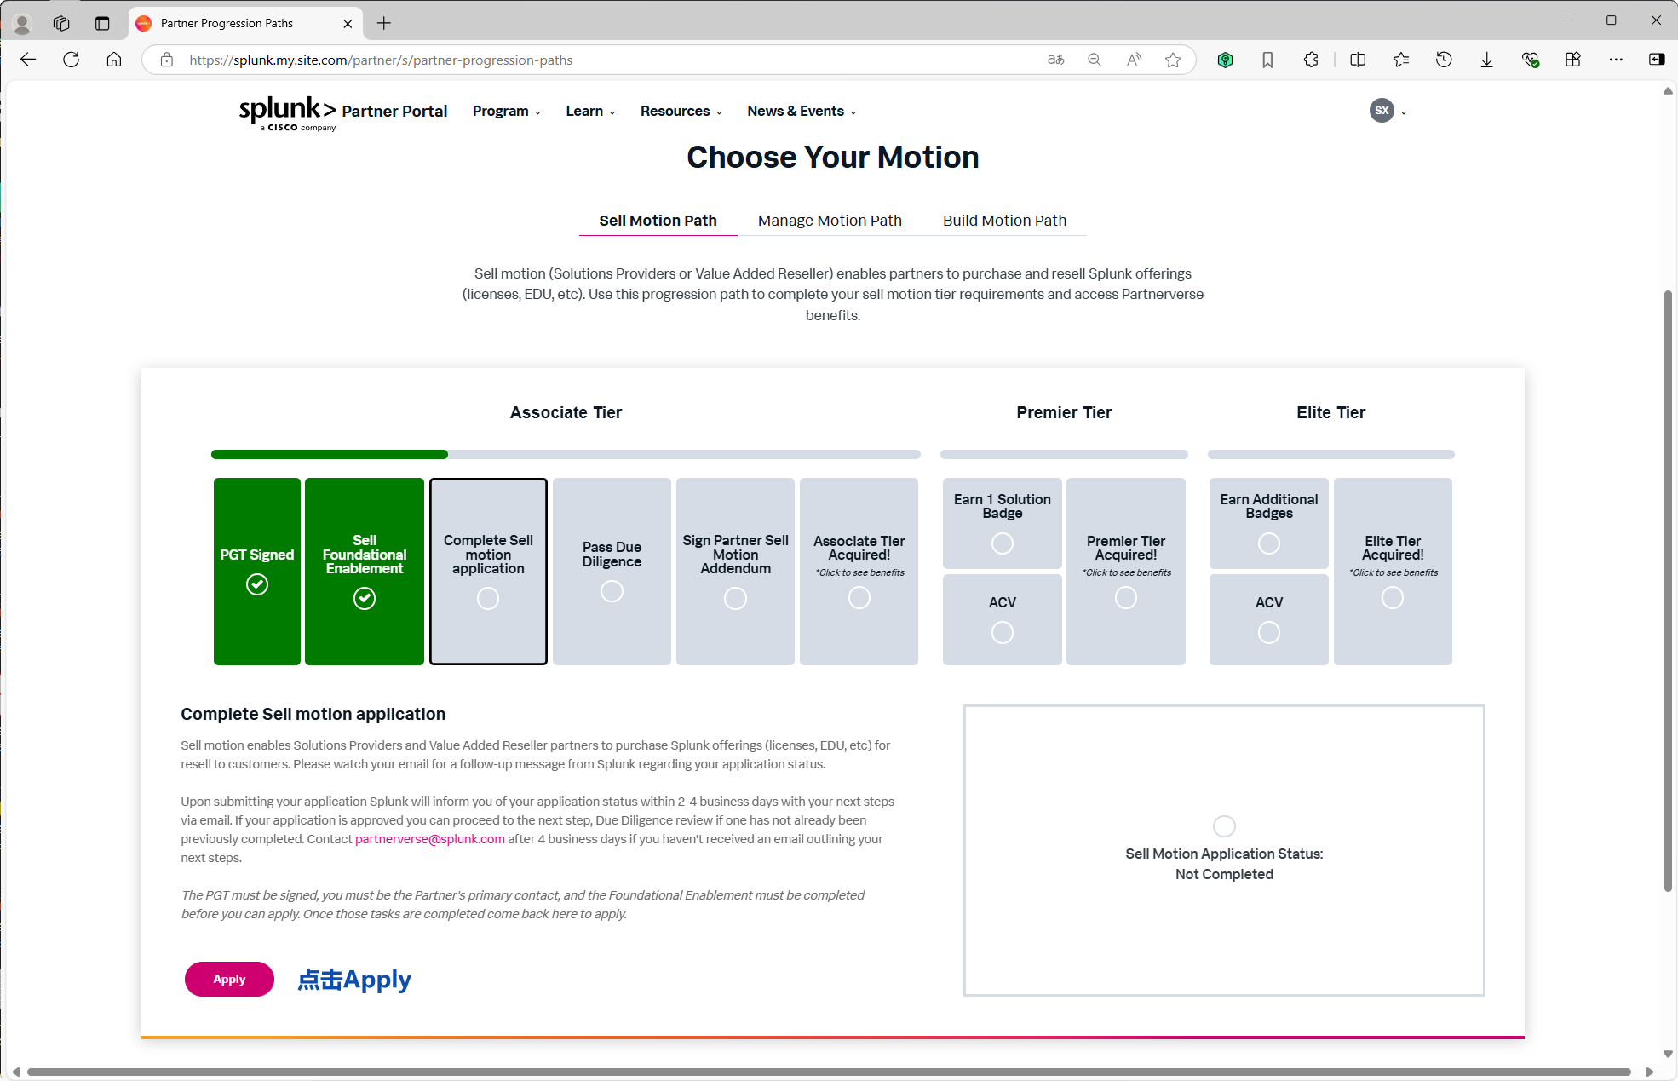This screenshot has width=1678, height=1081.
Task: Expand the Learn dropdown menu
Action: coord(589,112)
